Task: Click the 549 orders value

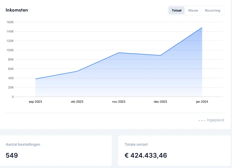Action: [12, 156]
